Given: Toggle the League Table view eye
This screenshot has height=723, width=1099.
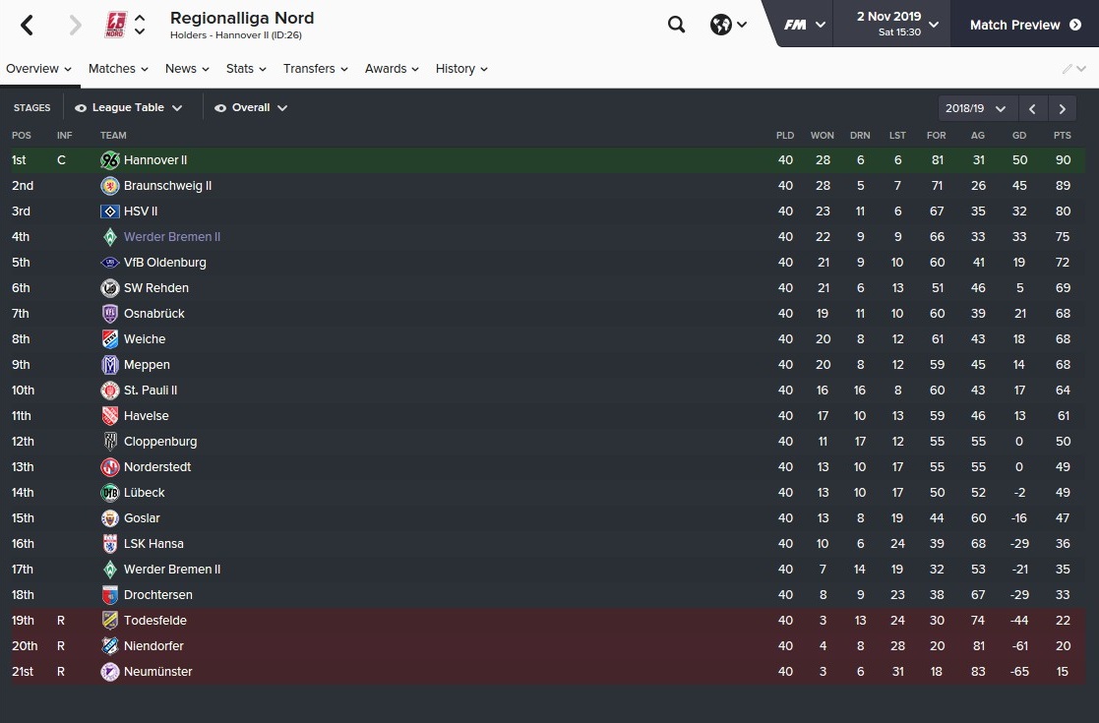Looking at the screenshot, I should [x=81, y=108].
